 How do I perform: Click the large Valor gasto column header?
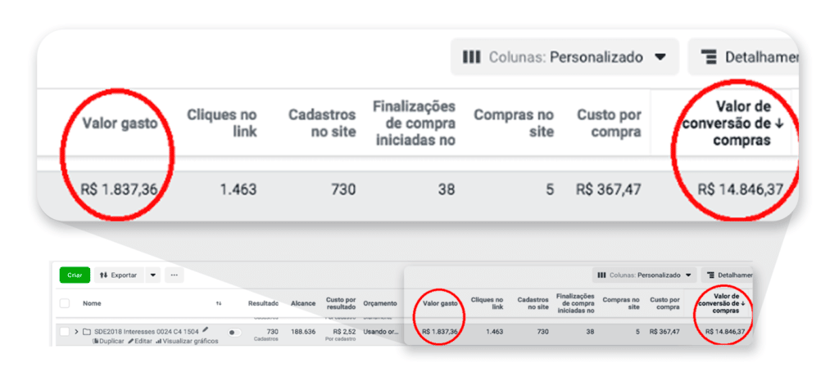click(x=120, y=123)
